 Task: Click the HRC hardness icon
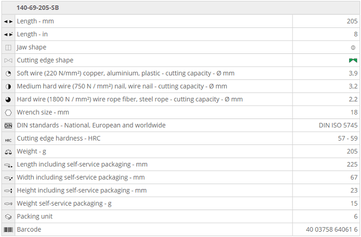coord(8,139)
